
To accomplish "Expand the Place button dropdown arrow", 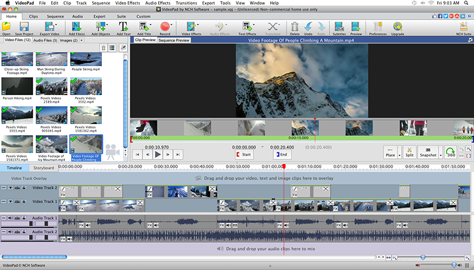I will pos(399,155).
